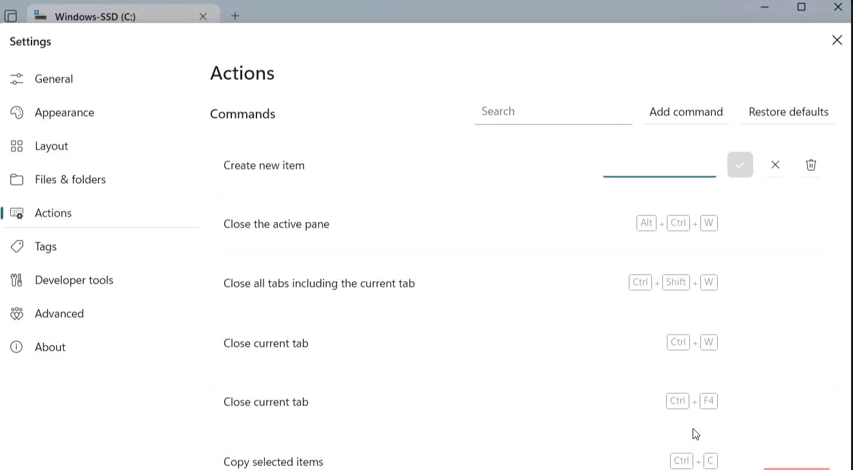This screenshot has height=470, width=853.
Task: Click the Advanced settings icon
Action: [17, 313]
